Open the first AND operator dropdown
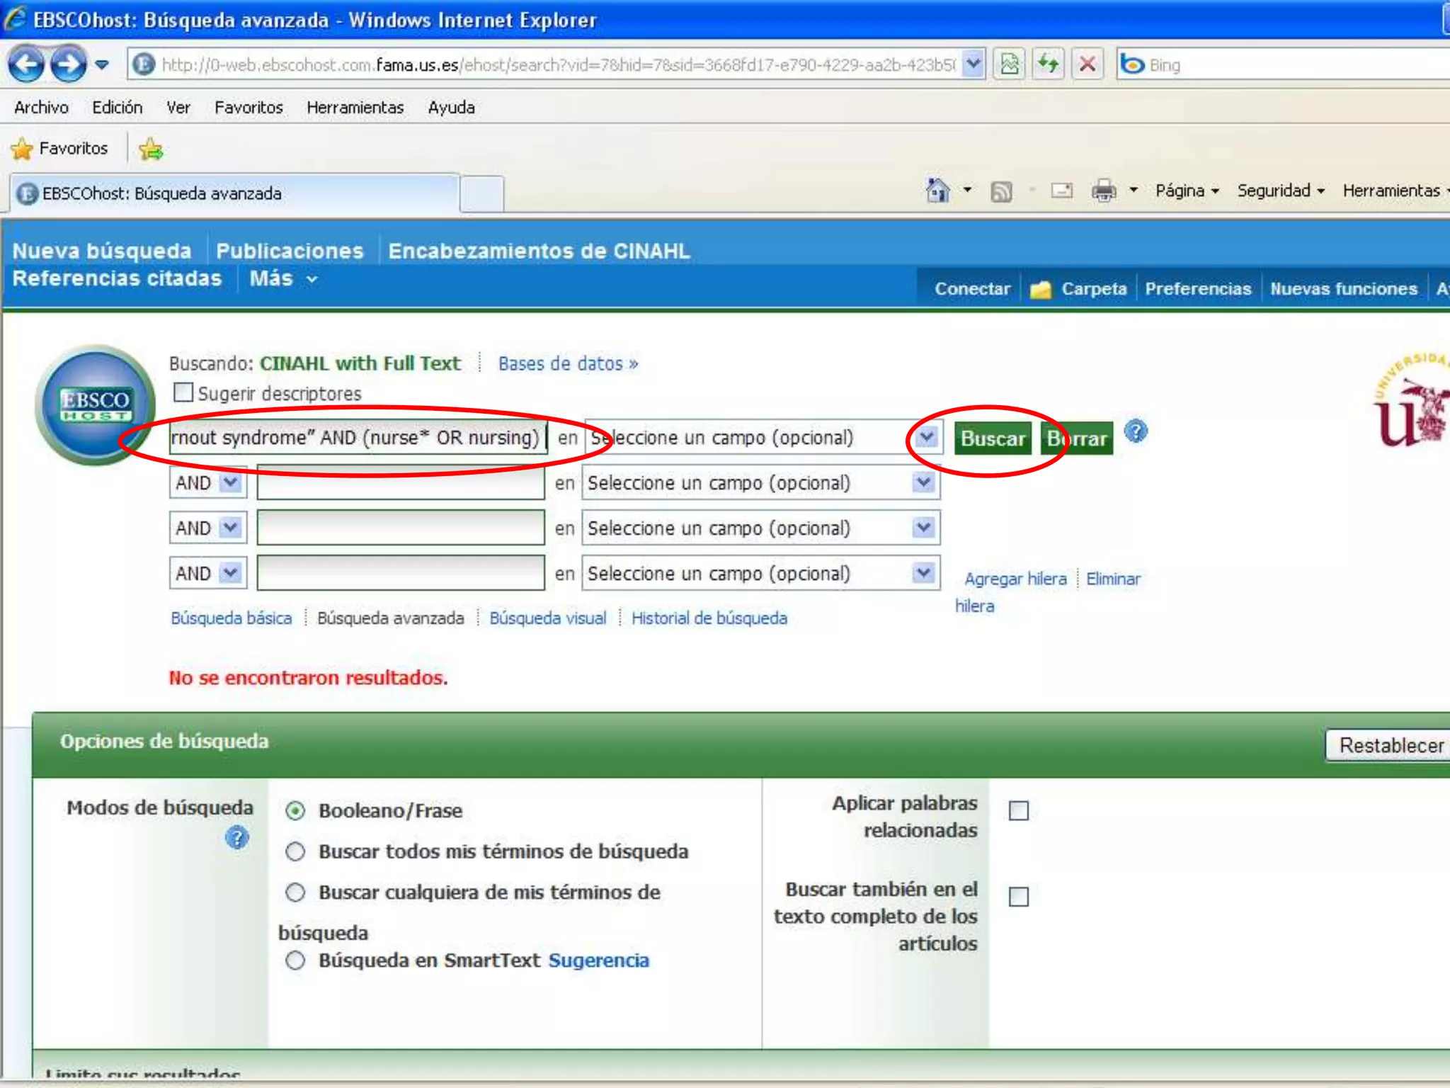 230,483
